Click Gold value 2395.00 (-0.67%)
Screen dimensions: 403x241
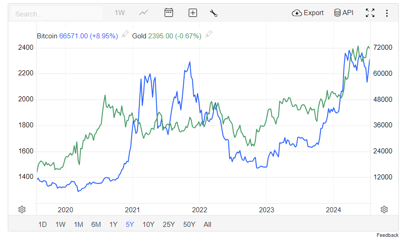click(x=175, y=36)
